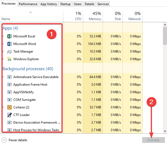This screenshot has width=167, height=145.
Task: Select Host Process for Windows Tasks name
Action: (36, 130)
